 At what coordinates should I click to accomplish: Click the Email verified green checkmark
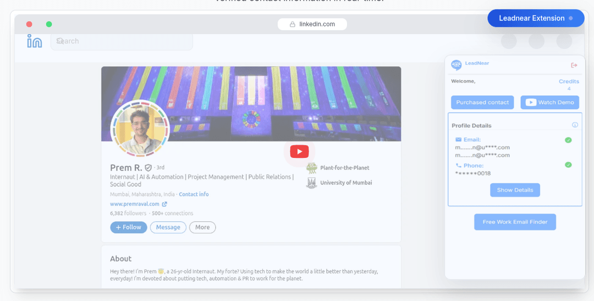568,140
